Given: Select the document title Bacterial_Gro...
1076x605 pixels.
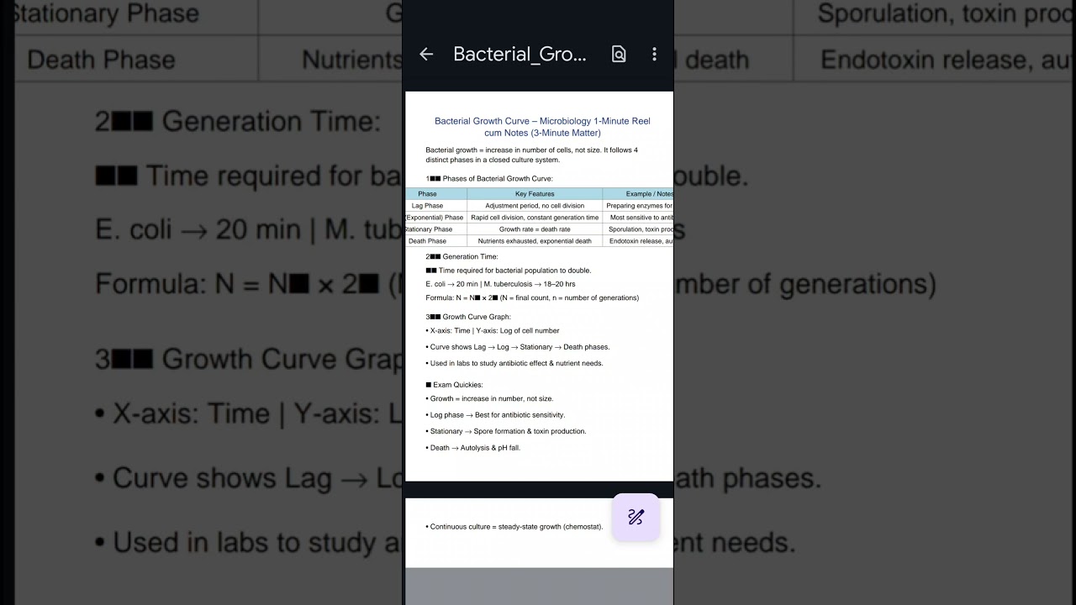Looking at the screenshot, I should coord(520,54).
